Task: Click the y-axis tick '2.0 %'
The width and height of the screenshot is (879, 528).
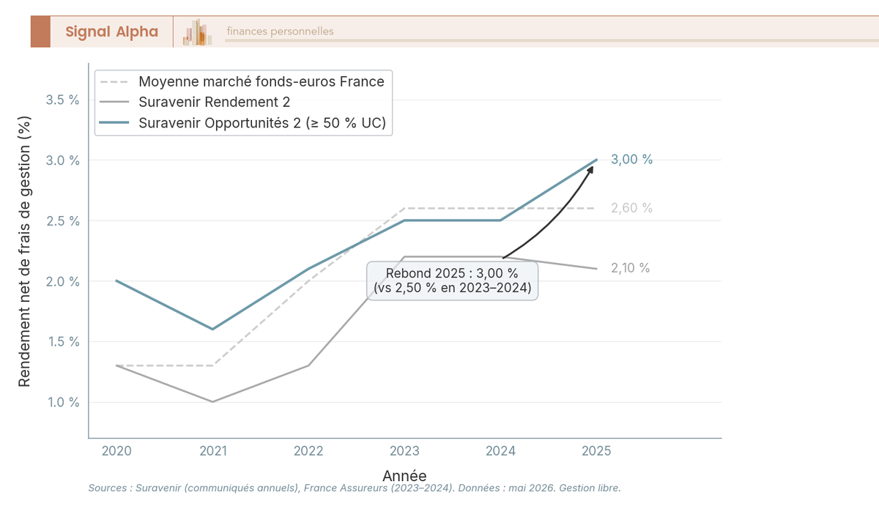Action: tap(62, 281)
